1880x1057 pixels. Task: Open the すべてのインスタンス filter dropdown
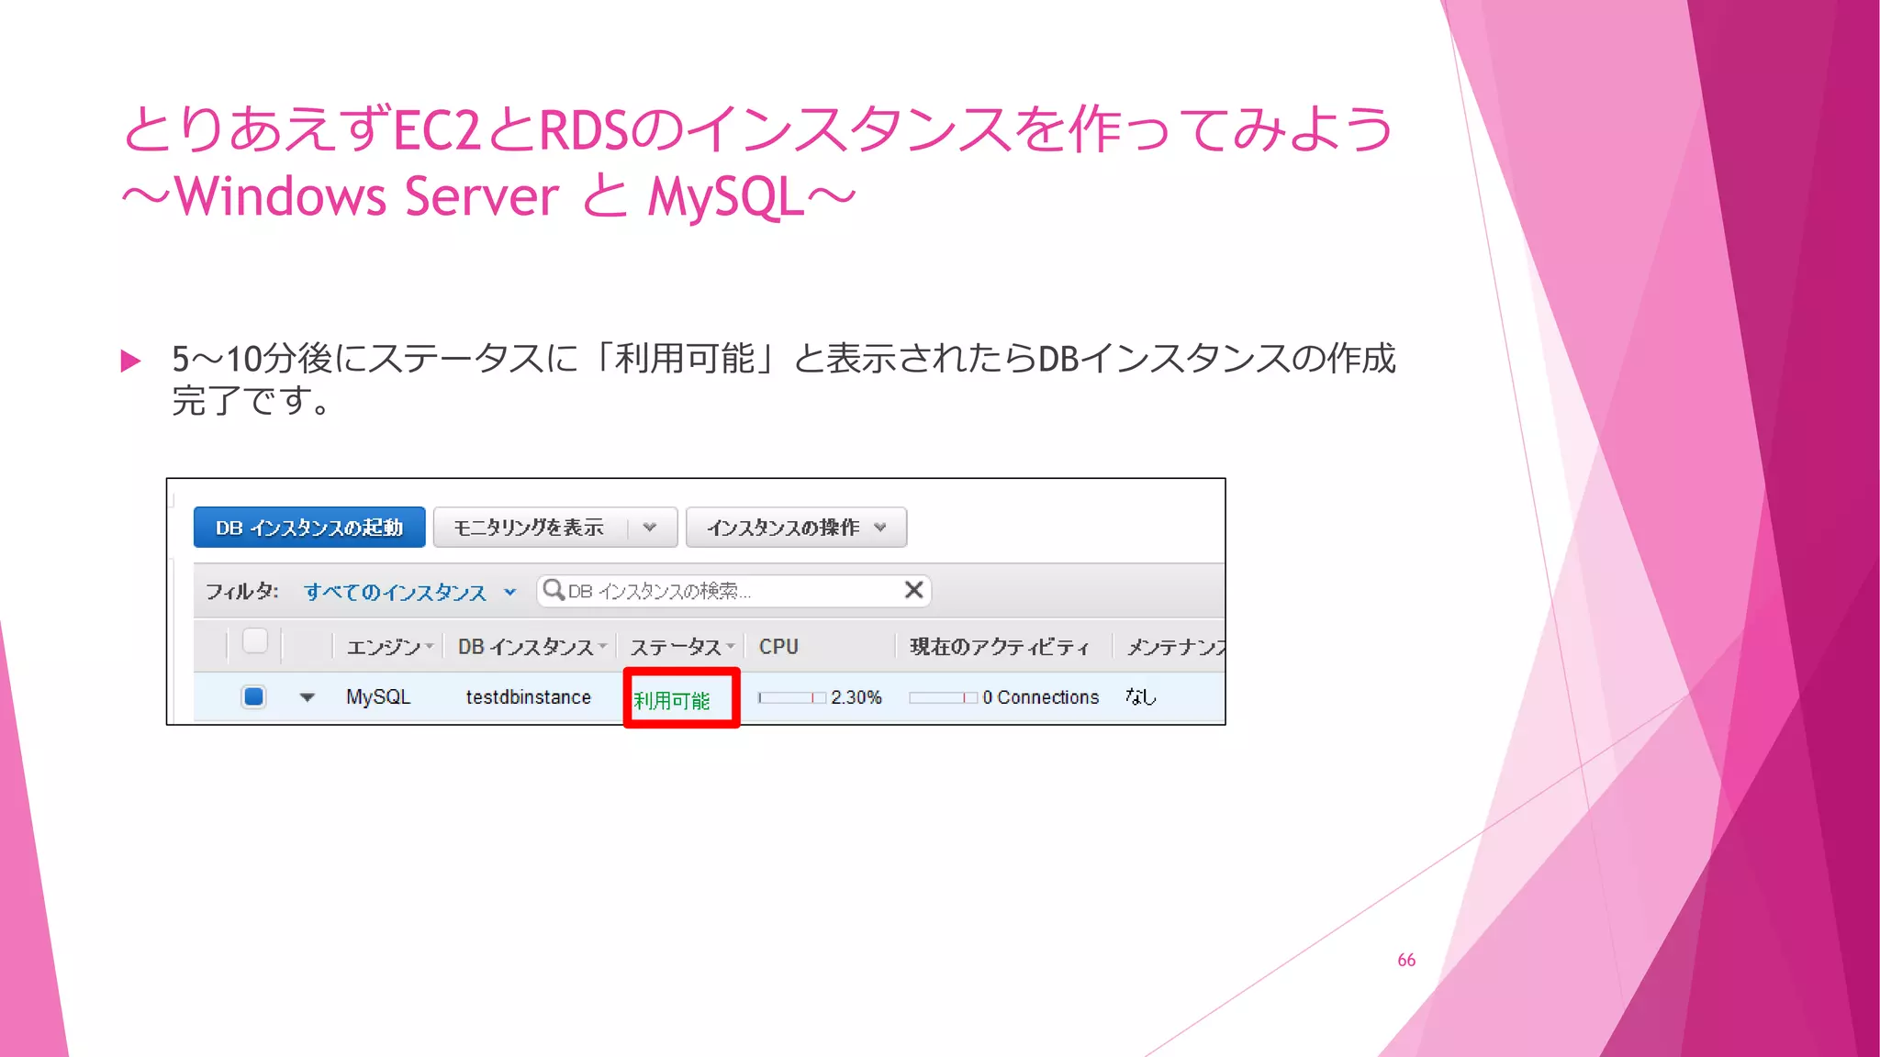[410, 592]
